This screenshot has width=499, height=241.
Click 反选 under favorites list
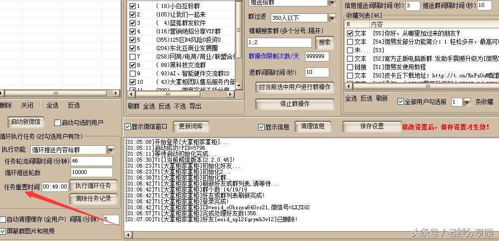point(366,99)
